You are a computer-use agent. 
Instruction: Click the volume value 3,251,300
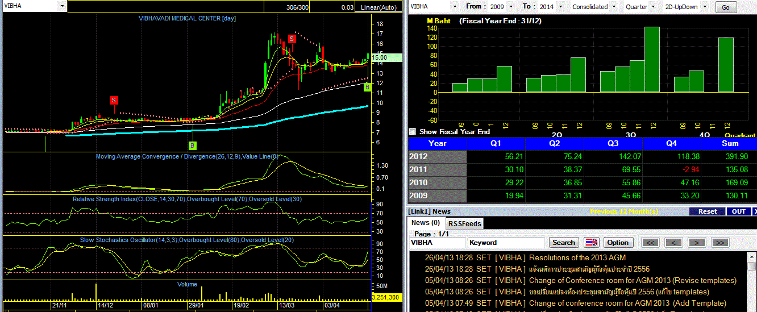click(386, 297)
